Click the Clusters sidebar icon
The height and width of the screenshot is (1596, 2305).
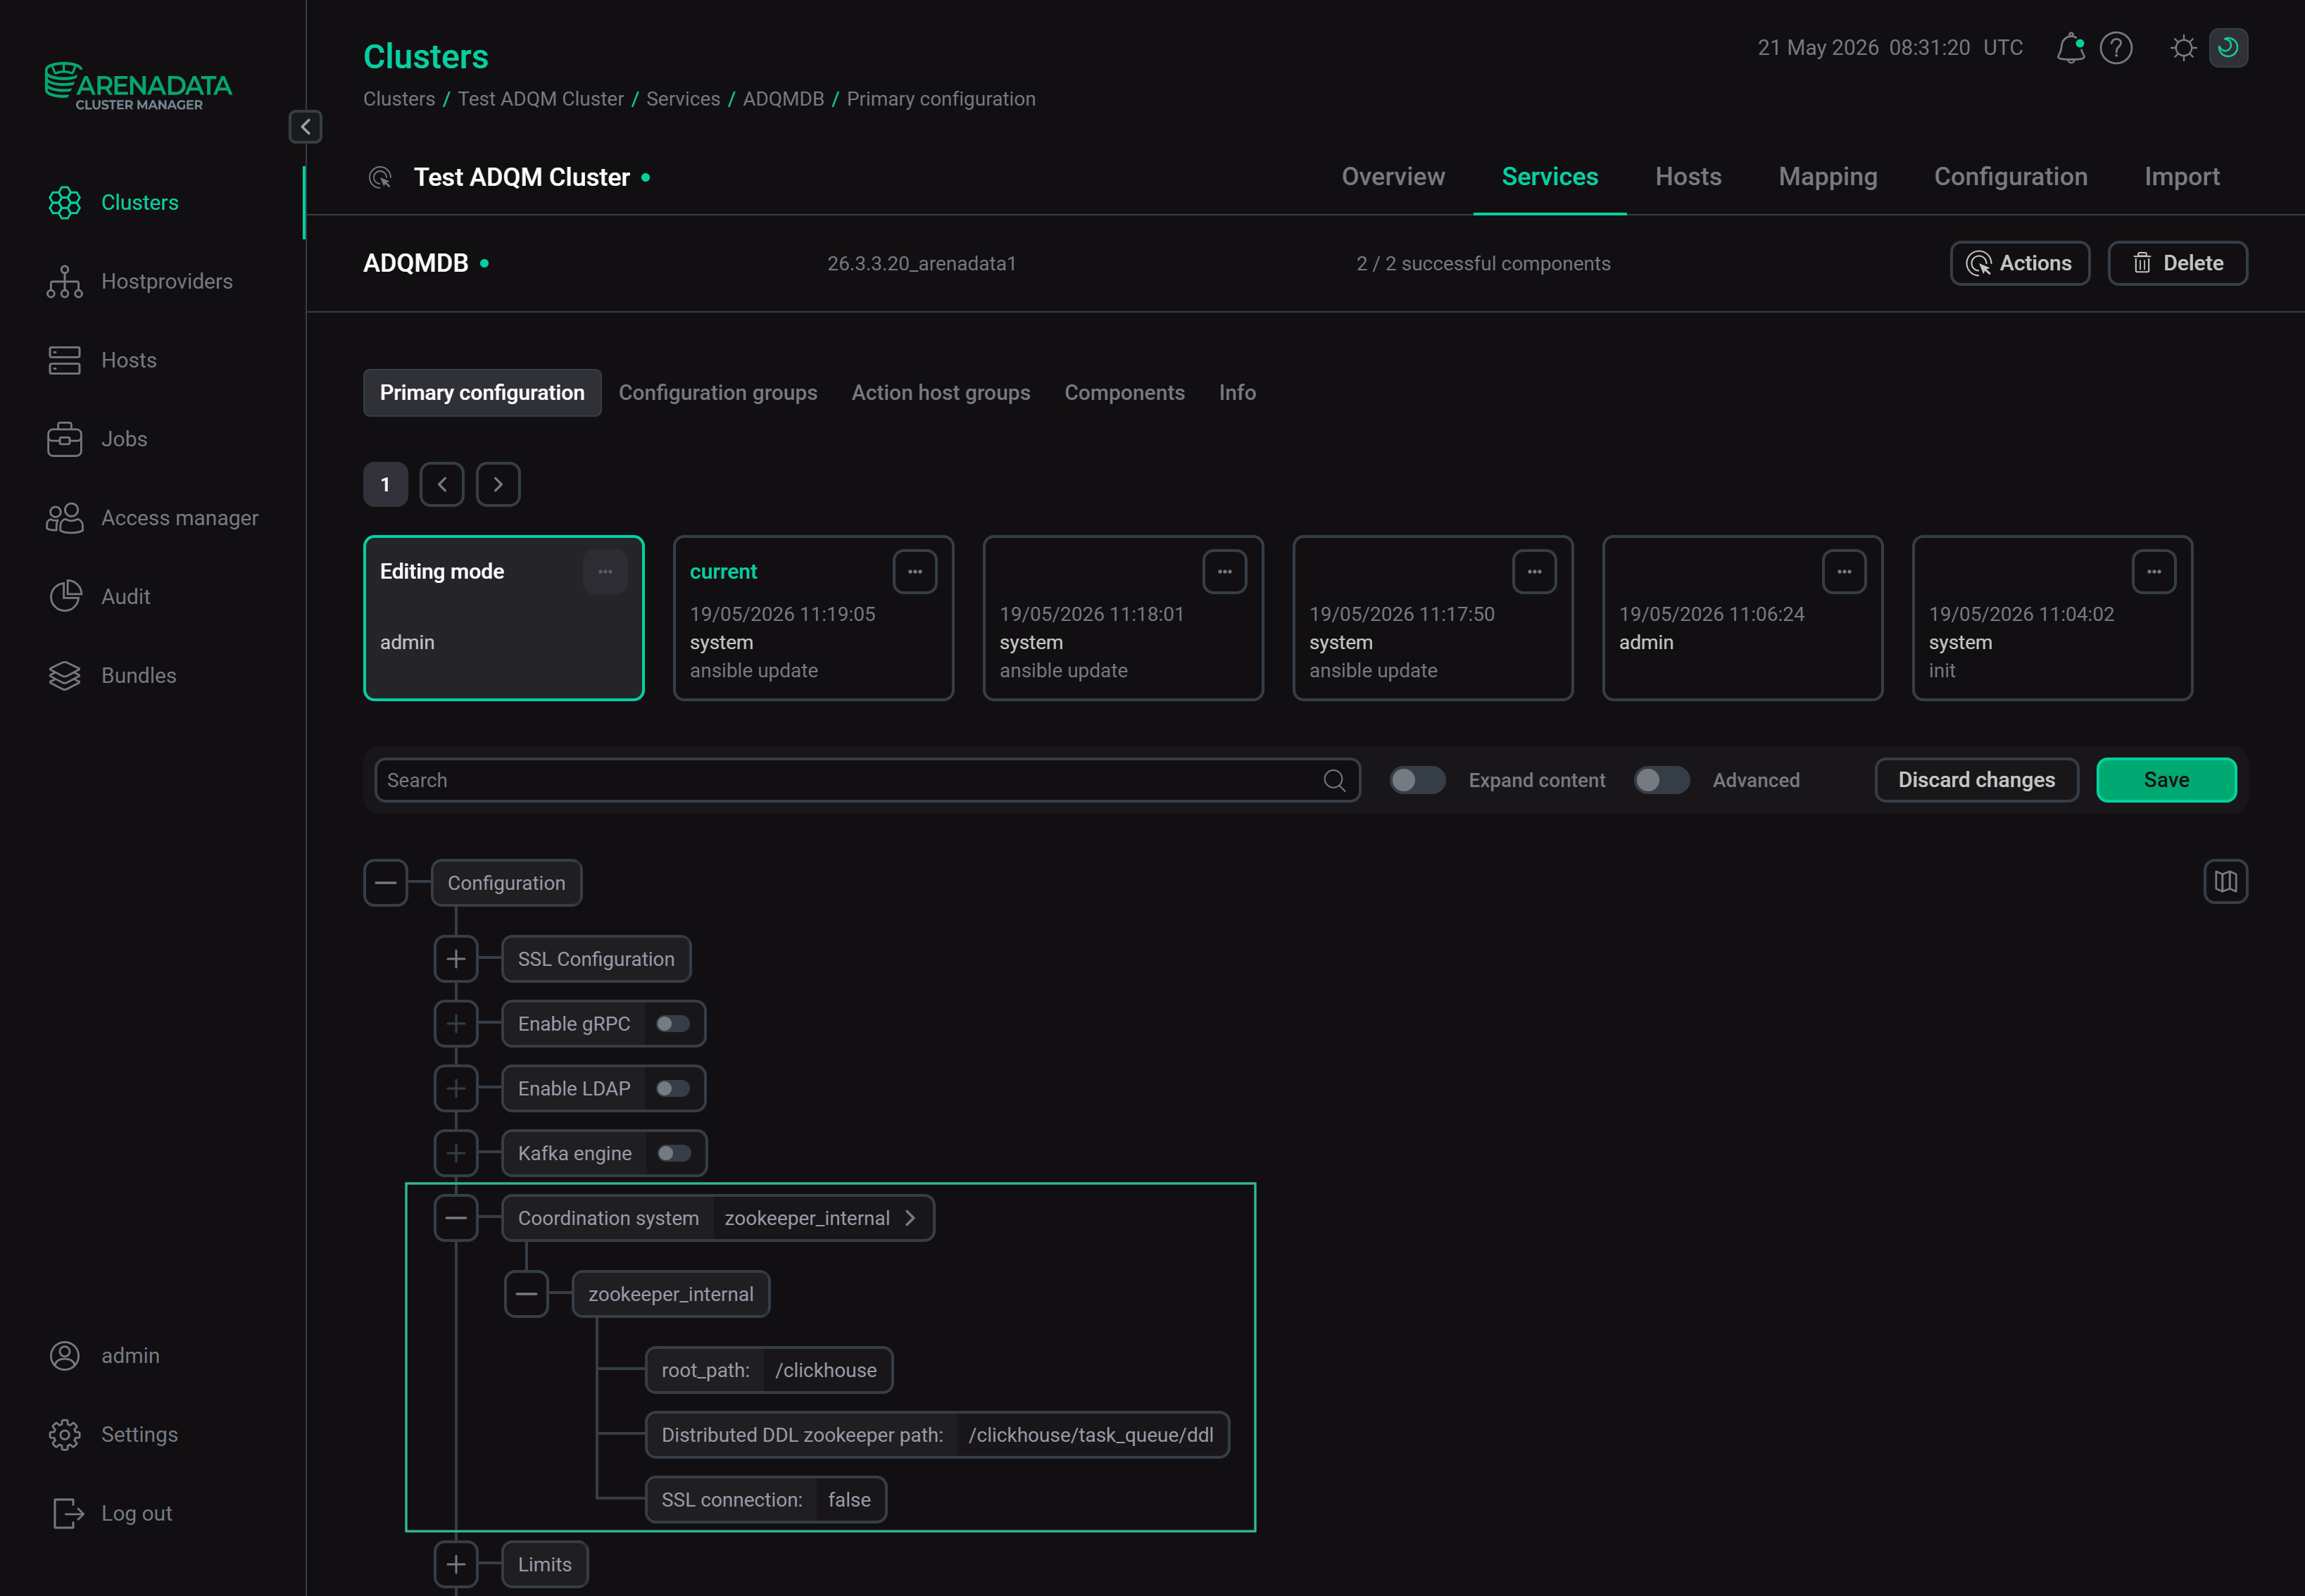pyautogui.click(x=65, y=202)
